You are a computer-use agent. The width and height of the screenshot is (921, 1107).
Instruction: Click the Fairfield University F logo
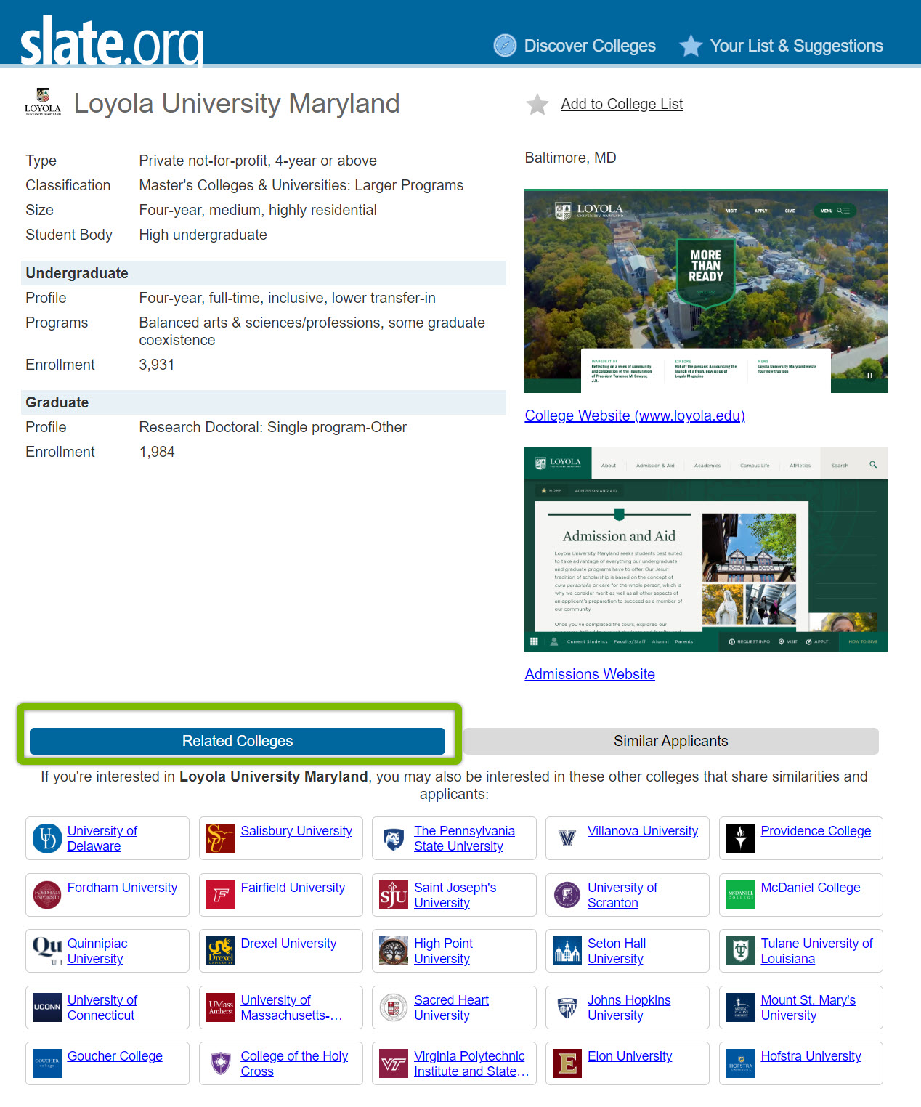[221, 895]
